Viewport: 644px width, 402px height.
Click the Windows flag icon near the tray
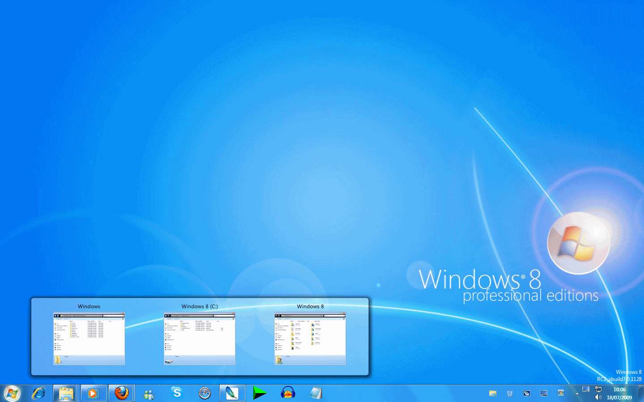[561, 393]
